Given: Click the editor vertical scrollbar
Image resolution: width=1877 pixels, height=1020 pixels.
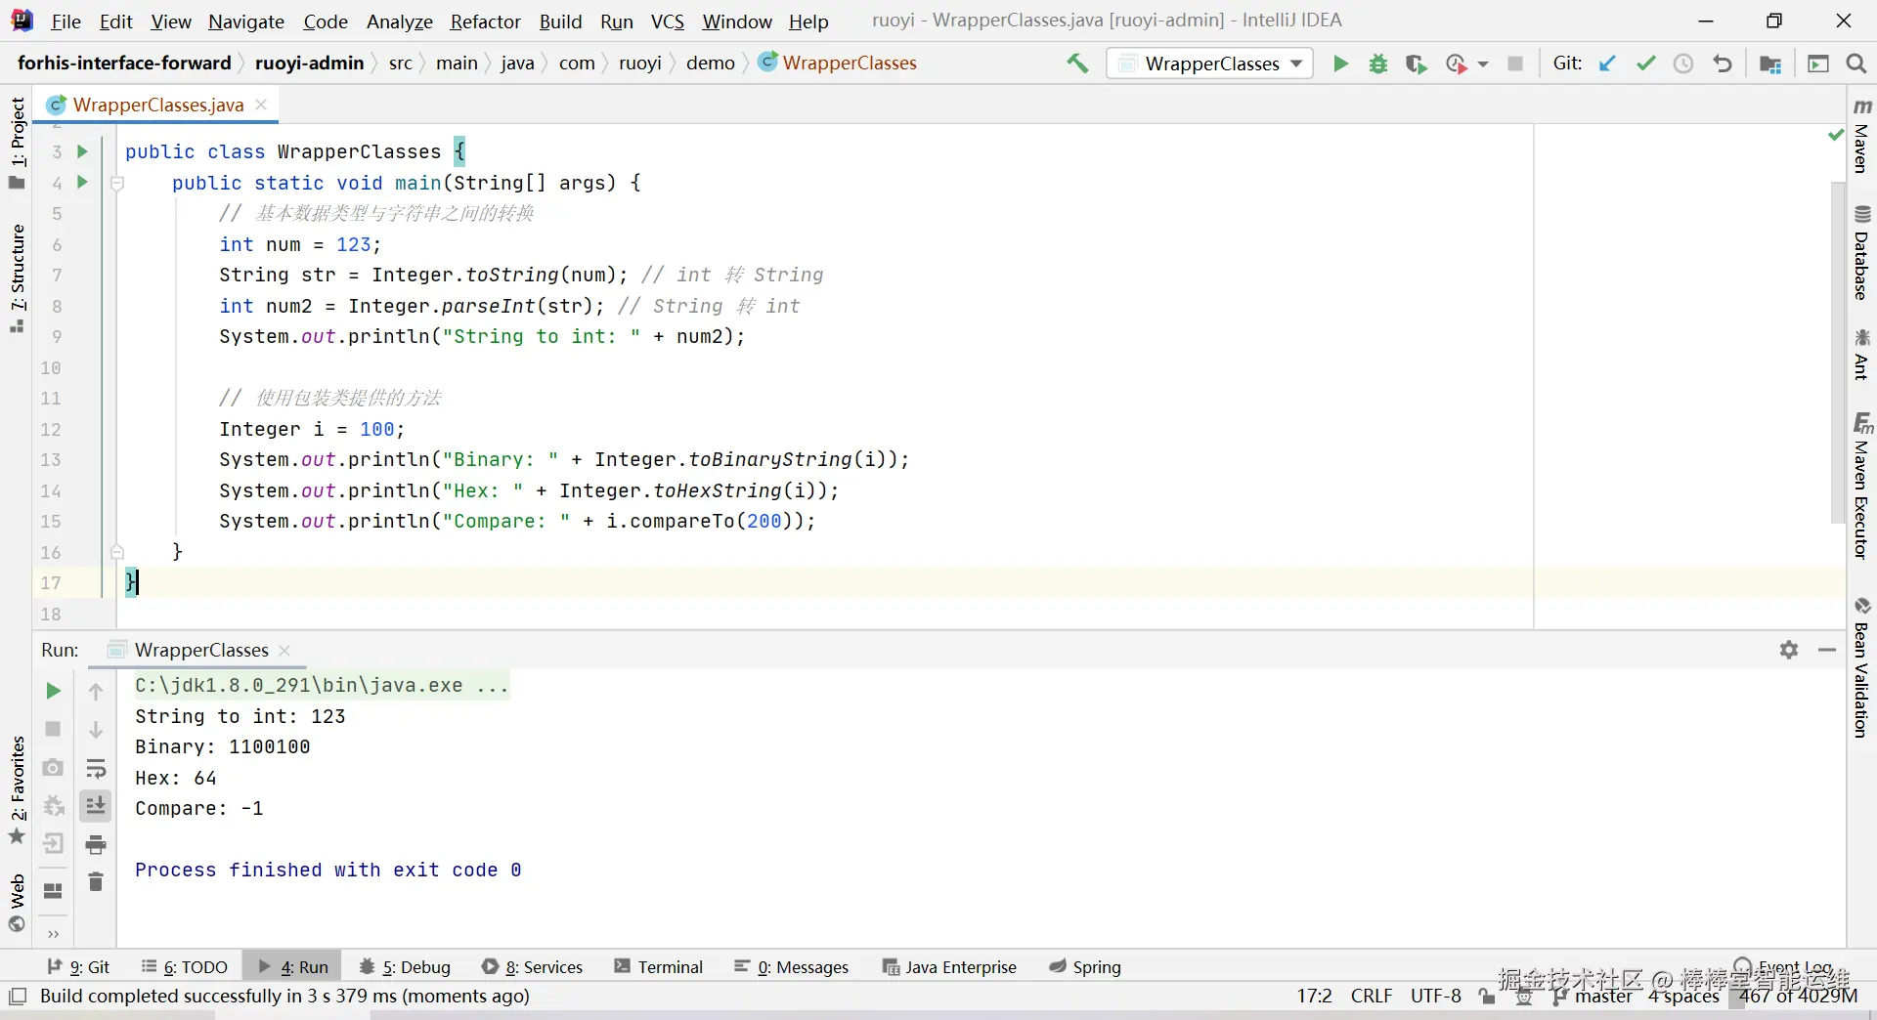Looking at the screenshot, I should tap(1838, 352).
